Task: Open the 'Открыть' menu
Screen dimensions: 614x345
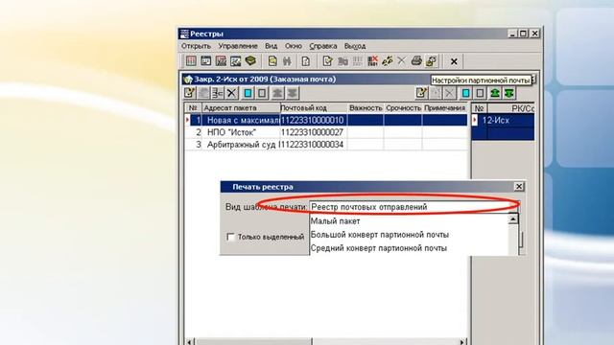Action: click(196, 46)
